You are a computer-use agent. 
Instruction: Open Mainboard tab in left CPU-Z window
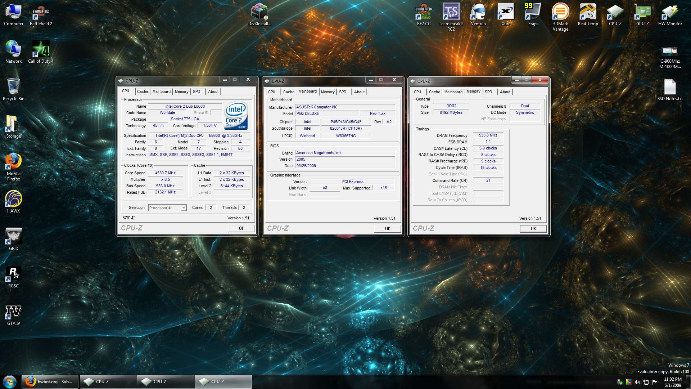162,92
